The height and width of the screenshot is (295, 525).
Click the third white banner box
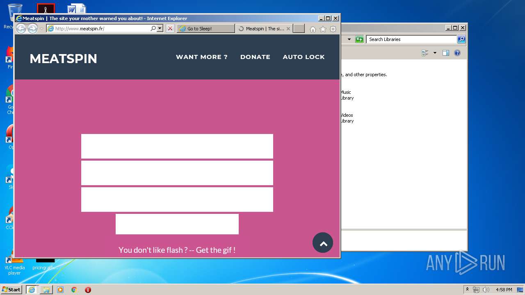pos(177,200)
